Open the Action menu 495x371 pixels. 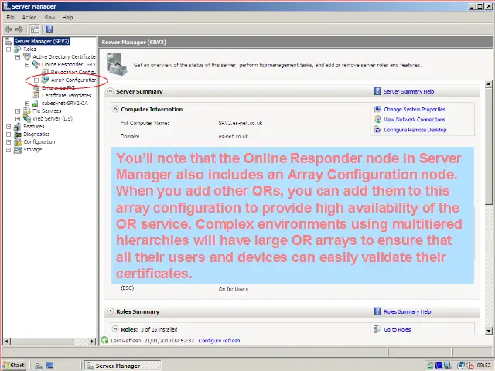click(x=29, y=17)
